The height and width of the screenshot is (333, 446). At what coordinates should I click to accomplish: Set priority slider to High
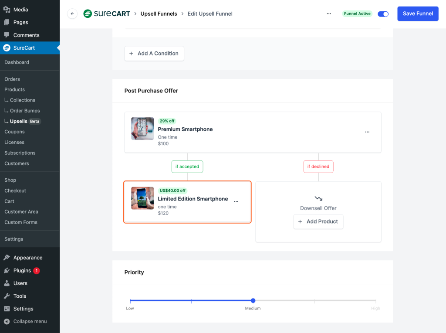[x=375, y=301]
